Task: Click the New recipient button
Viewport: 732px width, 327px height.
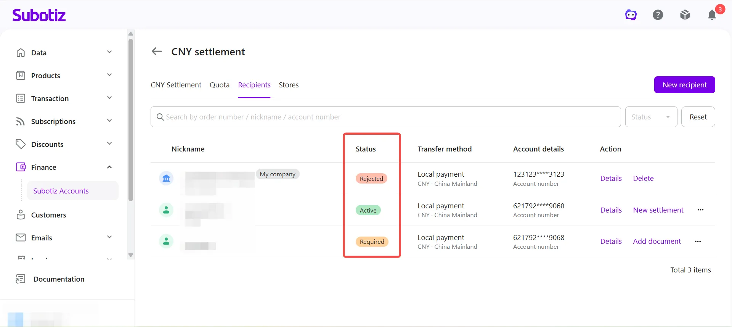Action: point(685,85)
